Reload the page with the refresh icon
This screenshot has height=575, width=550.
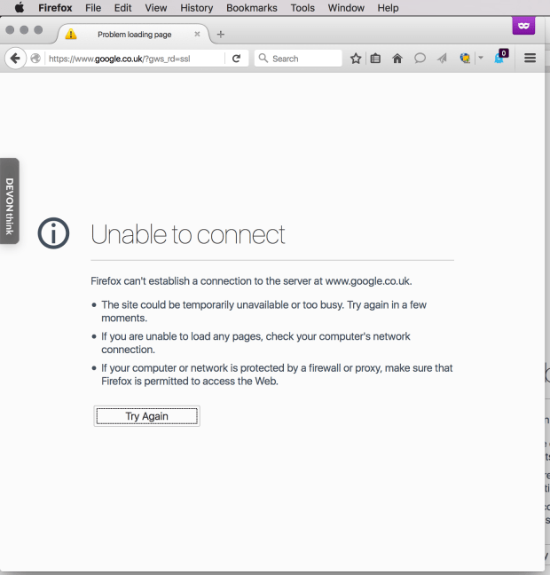[x=237, y=59]
